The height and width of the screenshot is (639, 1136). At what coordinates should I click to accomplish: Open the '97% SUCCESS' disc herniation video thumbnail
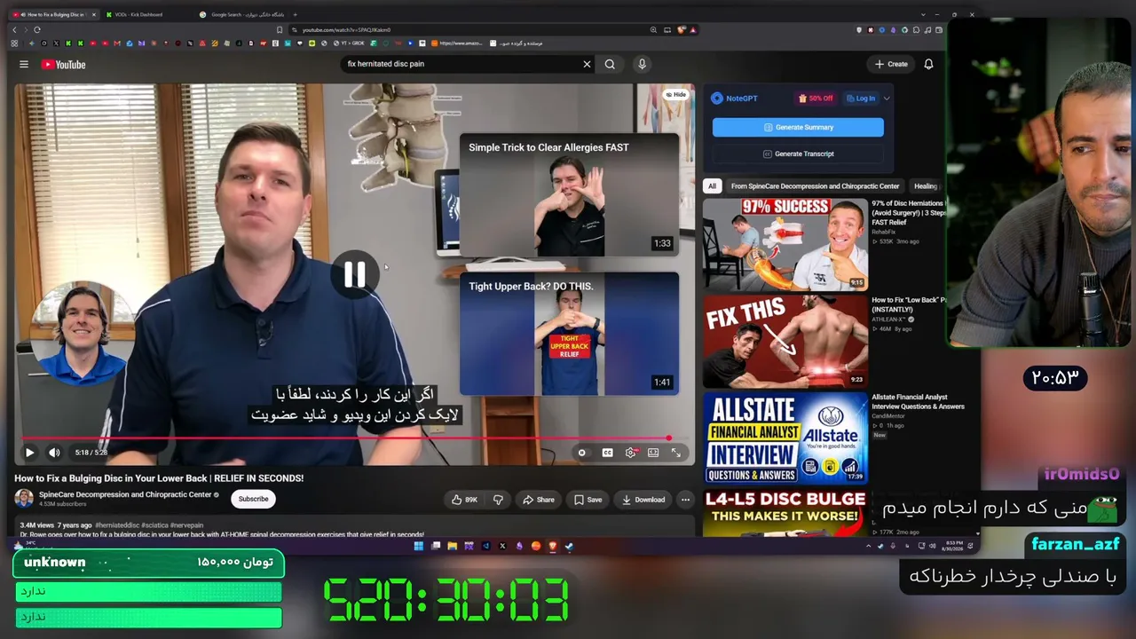point(785,245)
